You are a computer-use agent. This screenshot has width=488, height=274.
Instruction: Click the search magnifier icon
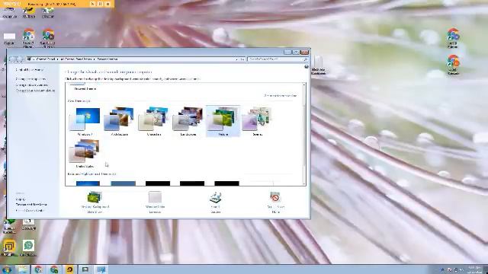[x=305, y=59]
